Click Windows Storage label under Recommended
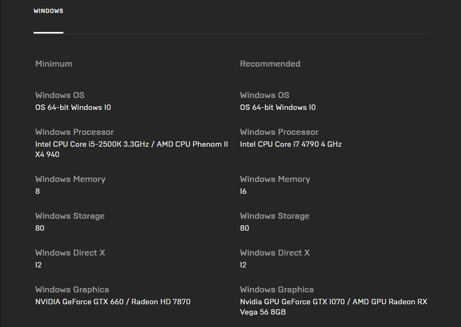This screenshot has height=327, width=461. [275, 216]
